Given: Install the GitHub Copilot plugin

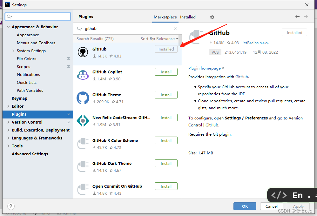Looking at the screenshot, I should coord(166,72).
